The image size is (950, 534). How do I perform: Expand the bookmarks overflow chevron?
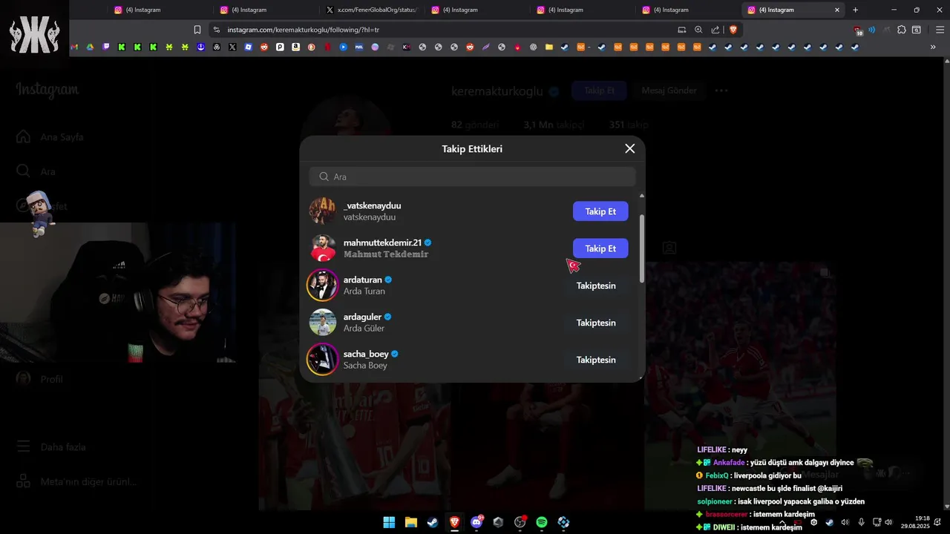point(933,47)
